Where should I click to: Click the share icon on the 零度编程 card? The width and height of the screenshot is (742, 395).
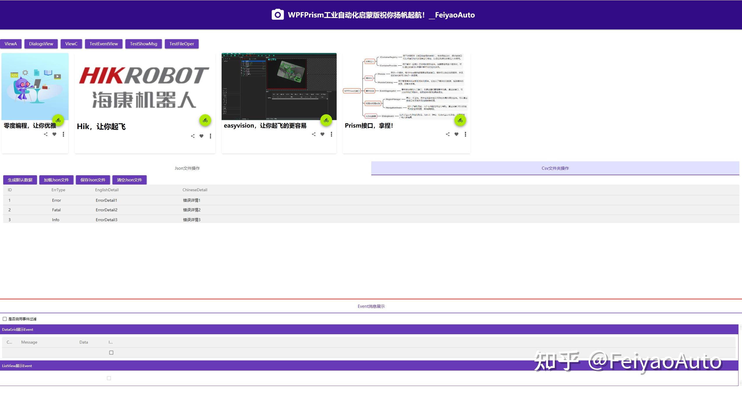46,134
